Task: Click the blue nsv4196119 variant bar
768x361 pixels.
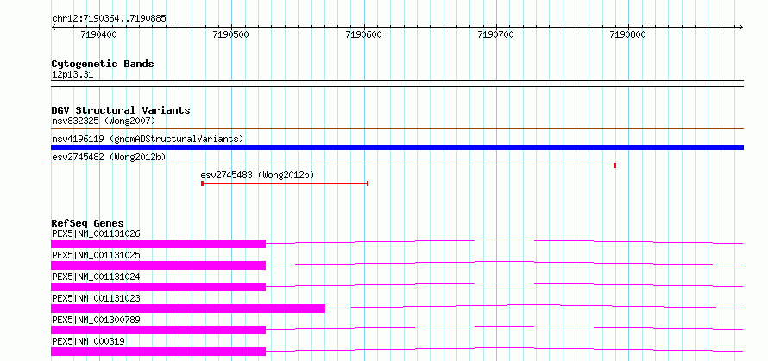Action: (x=397, y=147)
